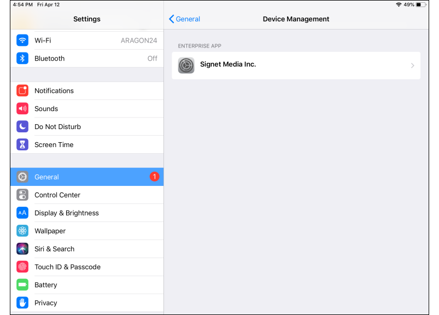Expand Signet Media Inc. with right chevron
This screenshot has height=315, width=439.
point(412,66)
